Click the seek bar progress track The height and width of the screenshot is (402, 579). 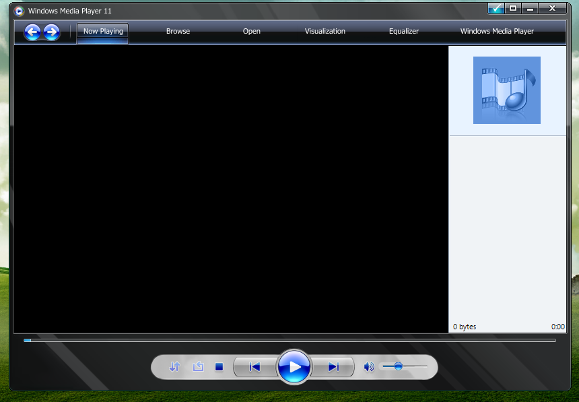point(289,341)
